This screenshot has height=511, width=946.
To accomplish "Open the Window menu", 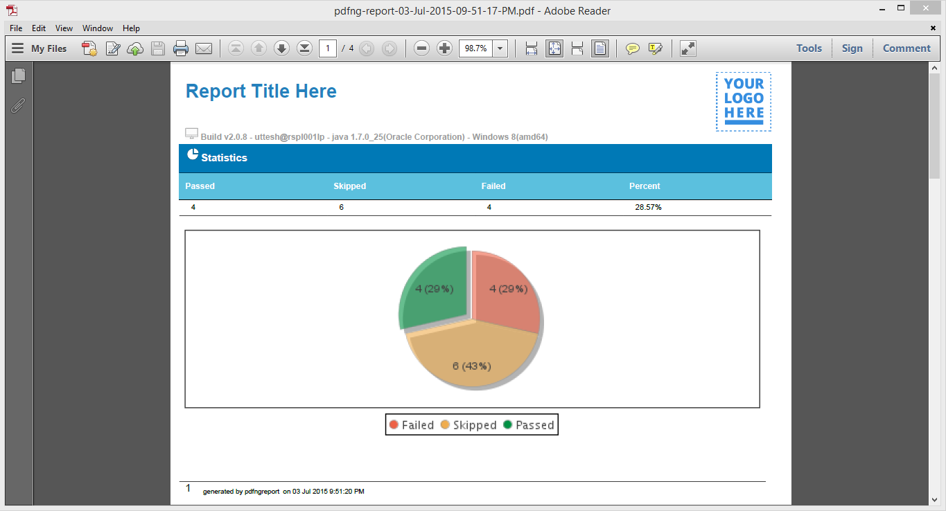I will point(98,28).
